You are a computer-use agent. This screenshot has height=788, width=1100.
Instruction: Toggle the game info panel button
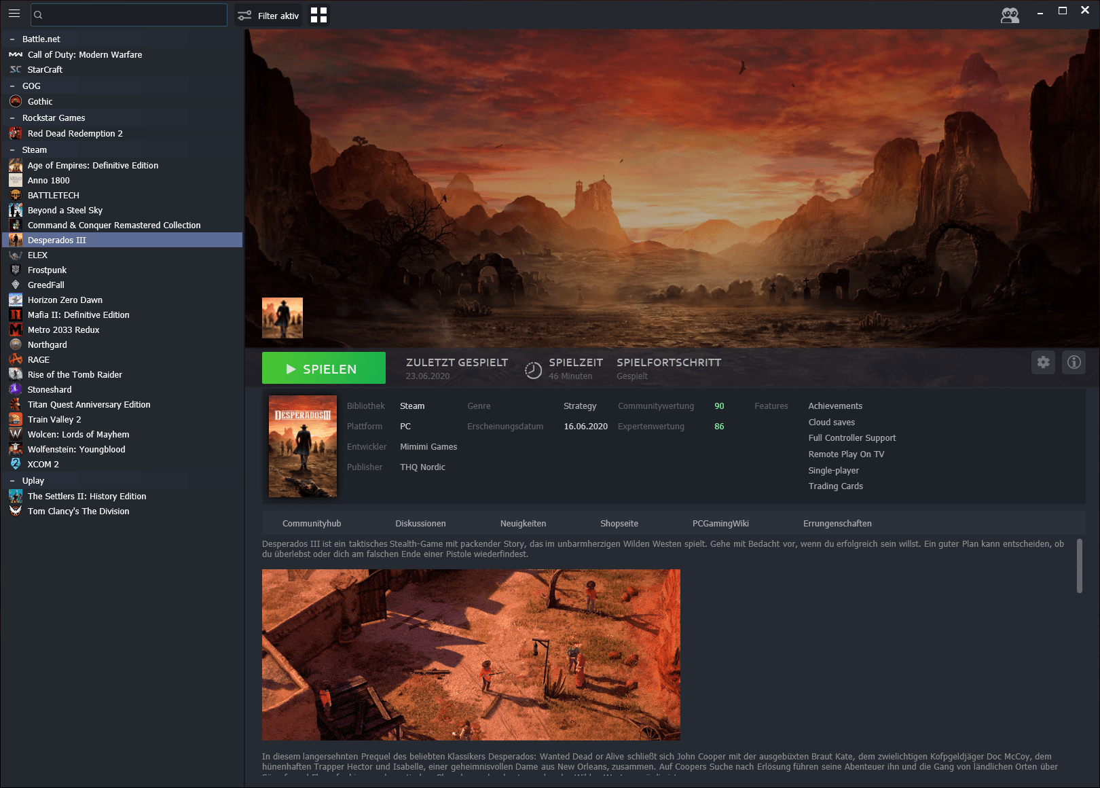tap(1074, 362)
